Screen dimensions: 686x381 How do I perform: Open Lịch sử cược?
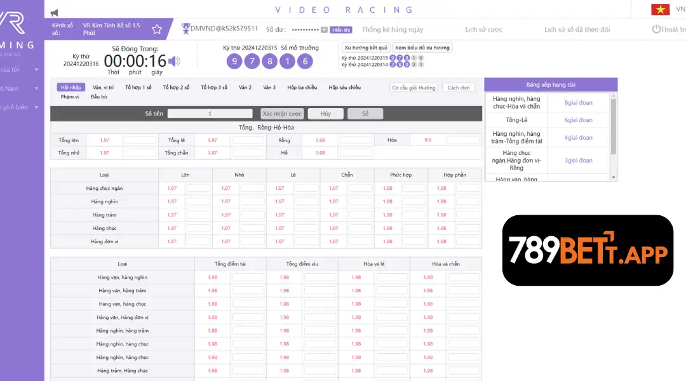[x=483, y=29]
